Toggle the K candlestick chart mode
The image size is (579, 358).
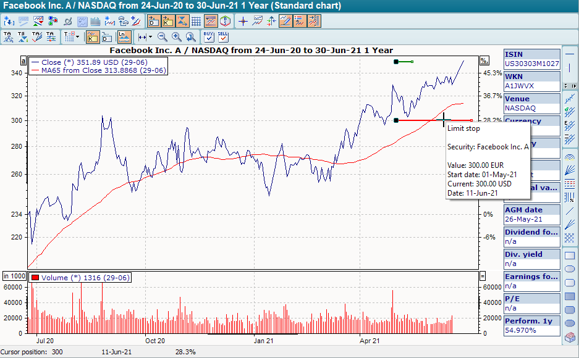point(92,37)
